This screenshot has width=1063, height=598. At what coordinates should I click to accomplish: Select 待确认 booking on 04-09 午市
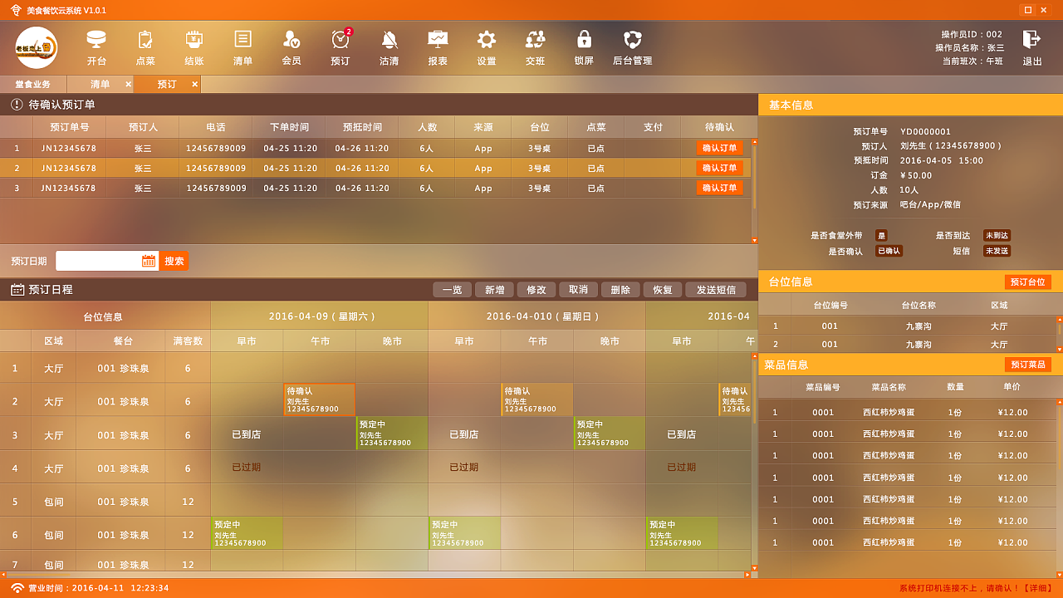pyautogui.click(x=320, y=399)
